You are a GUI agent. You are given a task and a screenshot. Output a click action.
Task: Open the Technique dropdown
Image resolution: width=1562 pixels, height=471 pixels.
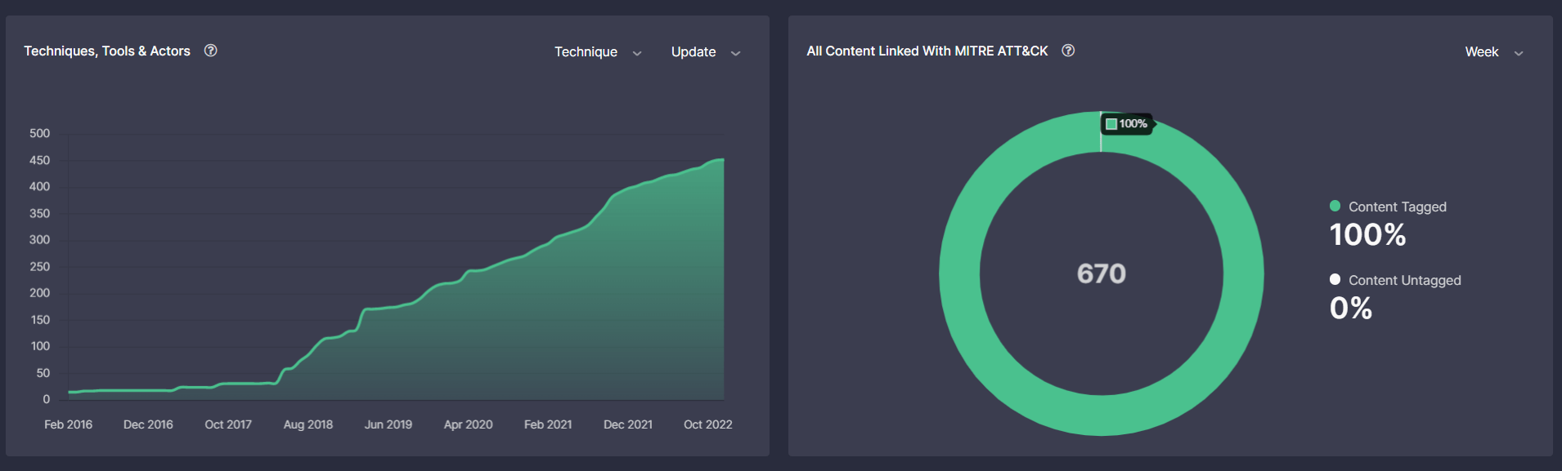click(x=586, y=52)
